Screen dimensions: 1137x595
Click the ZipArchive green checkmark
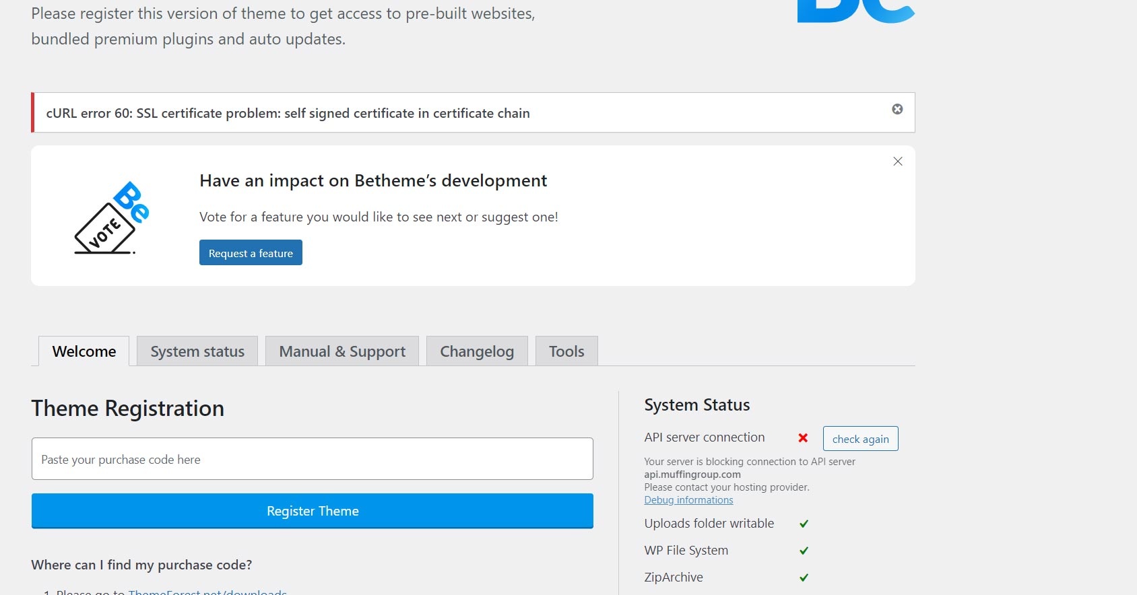tap(804, 577)
